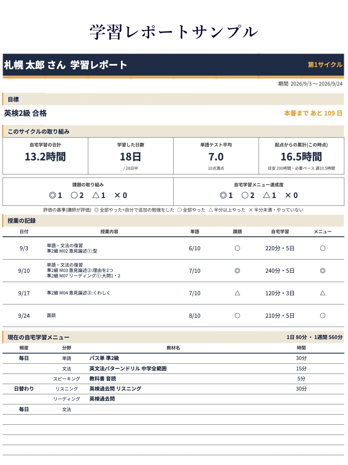
Task: Click the period text 2026/9/3 〜 2026/9/24
Action: tap(316, 84)
